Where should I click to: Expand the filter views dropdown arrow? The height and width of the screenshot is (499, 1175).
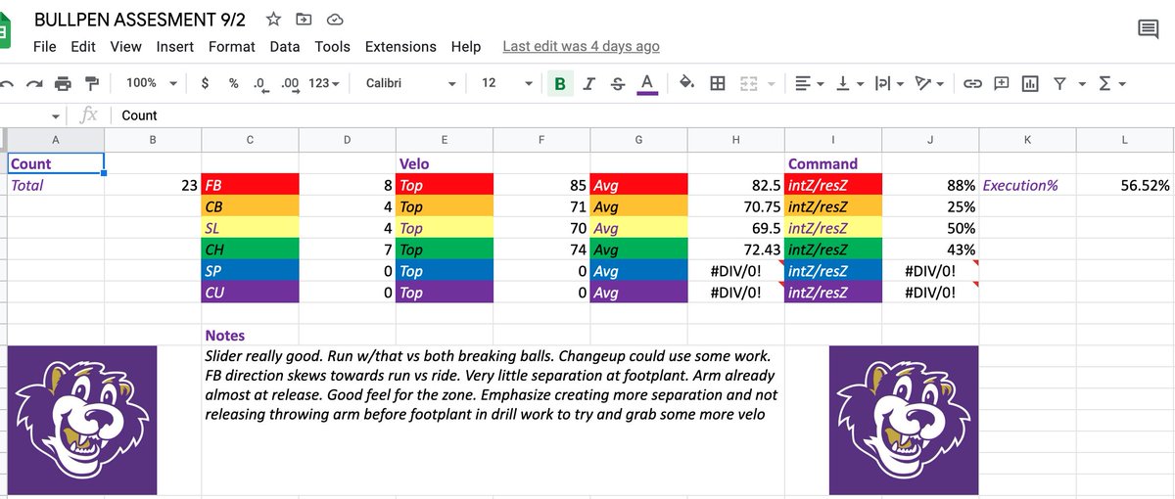click(x=1083, y=84)
